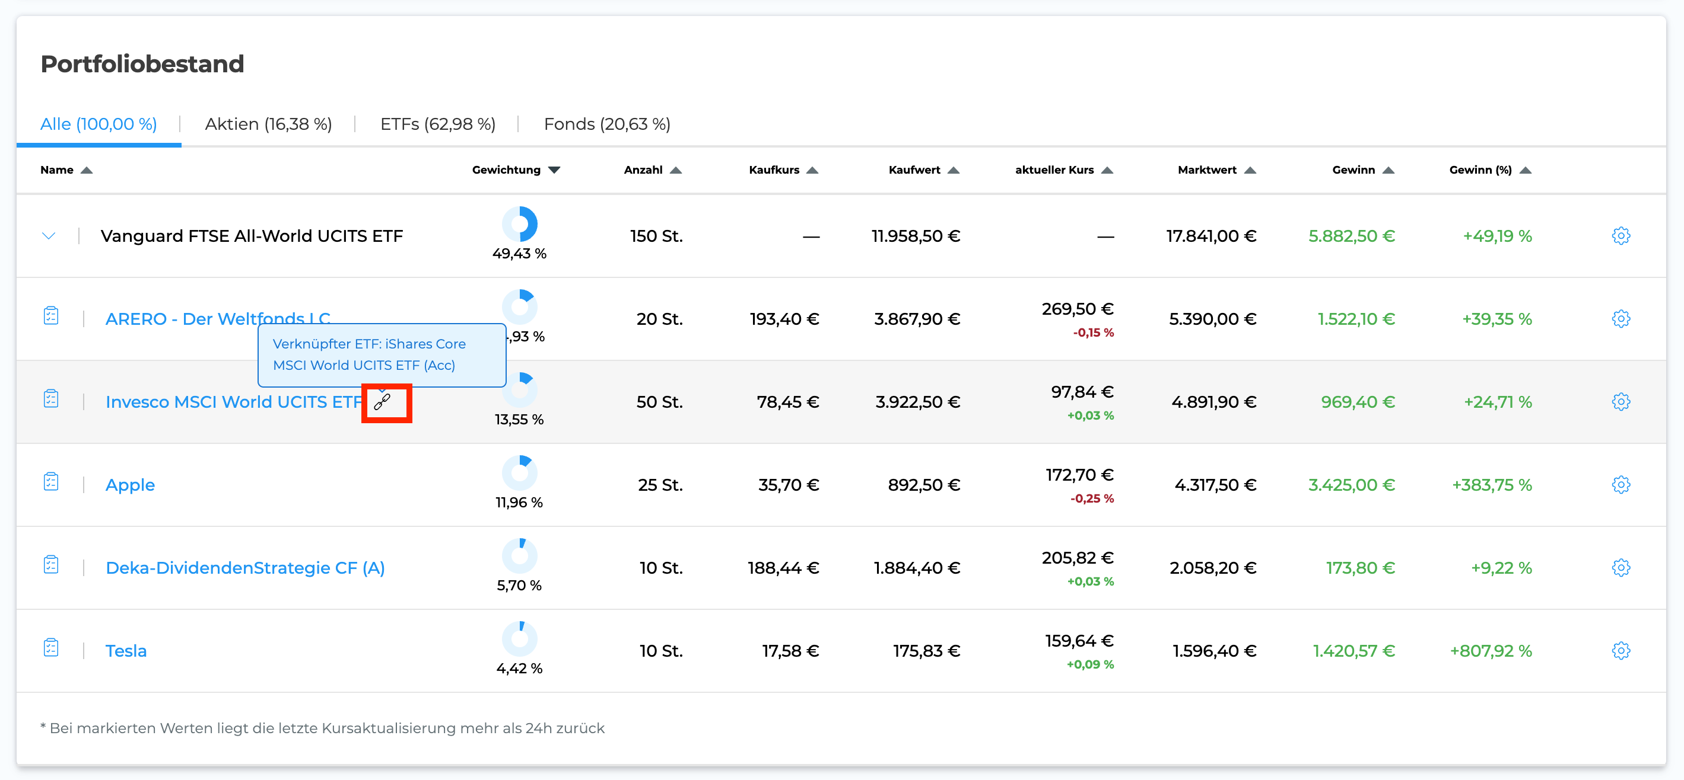Click the Portfoliobestand heading
Screen dimensions: 1684x780
coord(142,63)
